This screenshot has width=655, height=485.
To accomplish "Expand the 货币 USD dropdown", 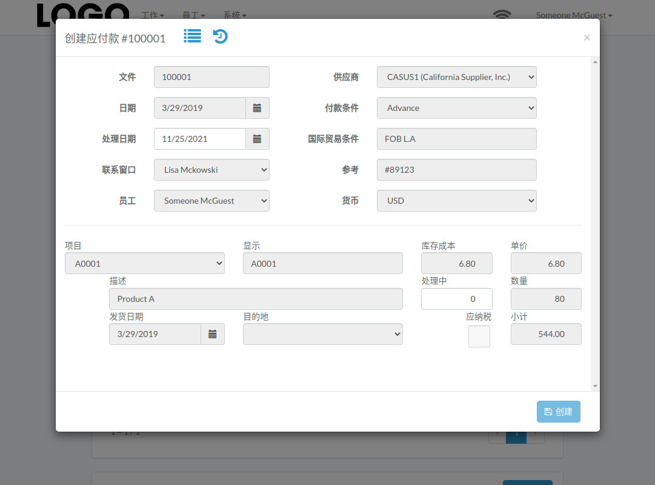I will 457,201.
